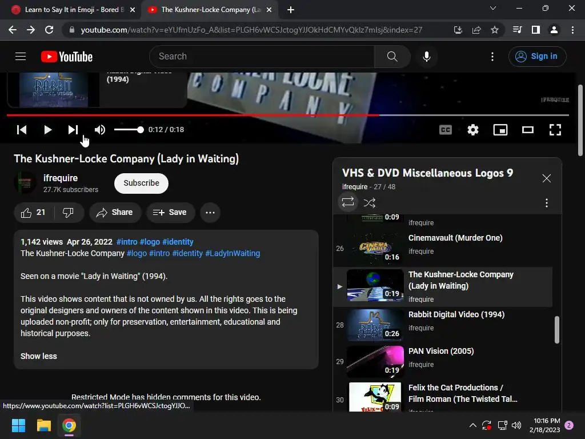
Task: Share this video
Action: pyautogui.click(x=115, y=213)
